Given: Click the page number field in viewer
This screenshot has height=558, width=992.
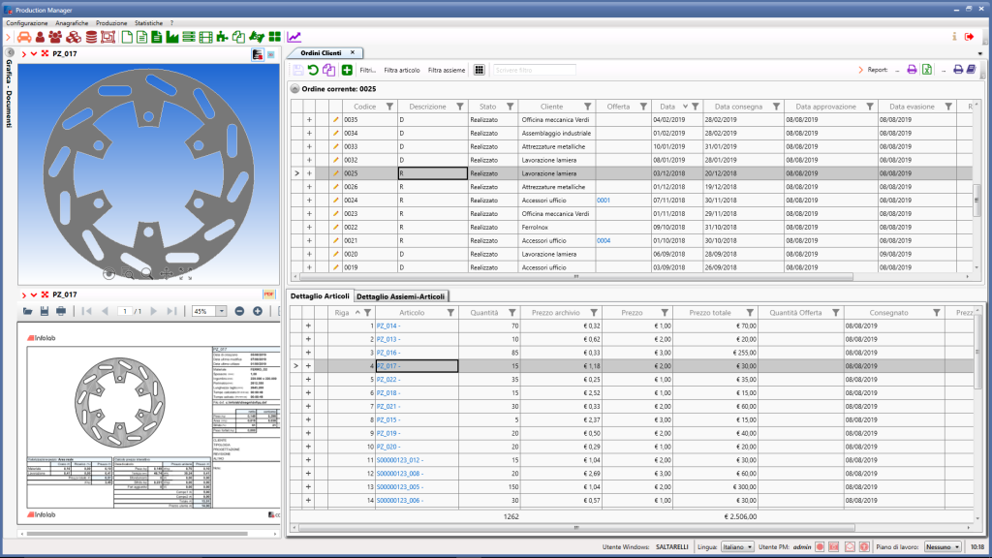Looking at the screenshot, I should [125, 311].
